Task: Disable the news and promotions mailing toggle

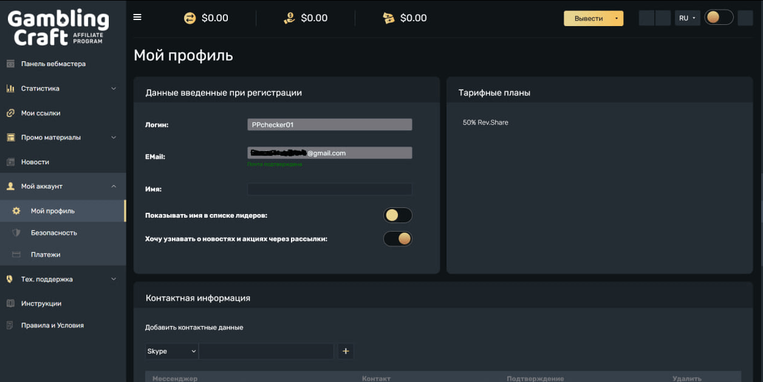Action: 398,239
